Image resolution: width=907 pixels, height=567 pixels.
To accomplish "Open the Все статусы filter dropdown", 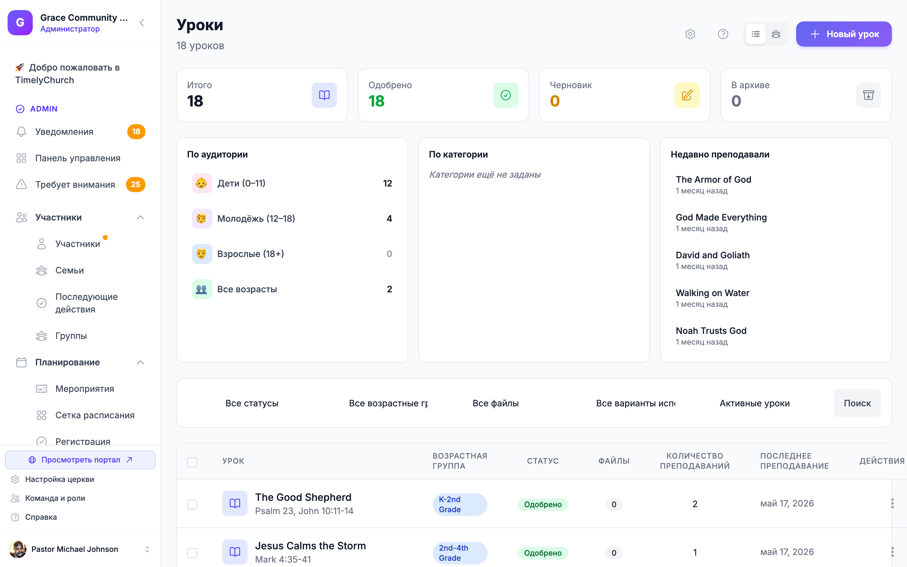I will point(252,403).
